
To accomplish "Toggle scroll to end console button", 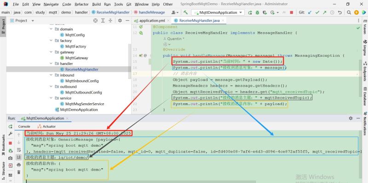I will tap(19, 157).
